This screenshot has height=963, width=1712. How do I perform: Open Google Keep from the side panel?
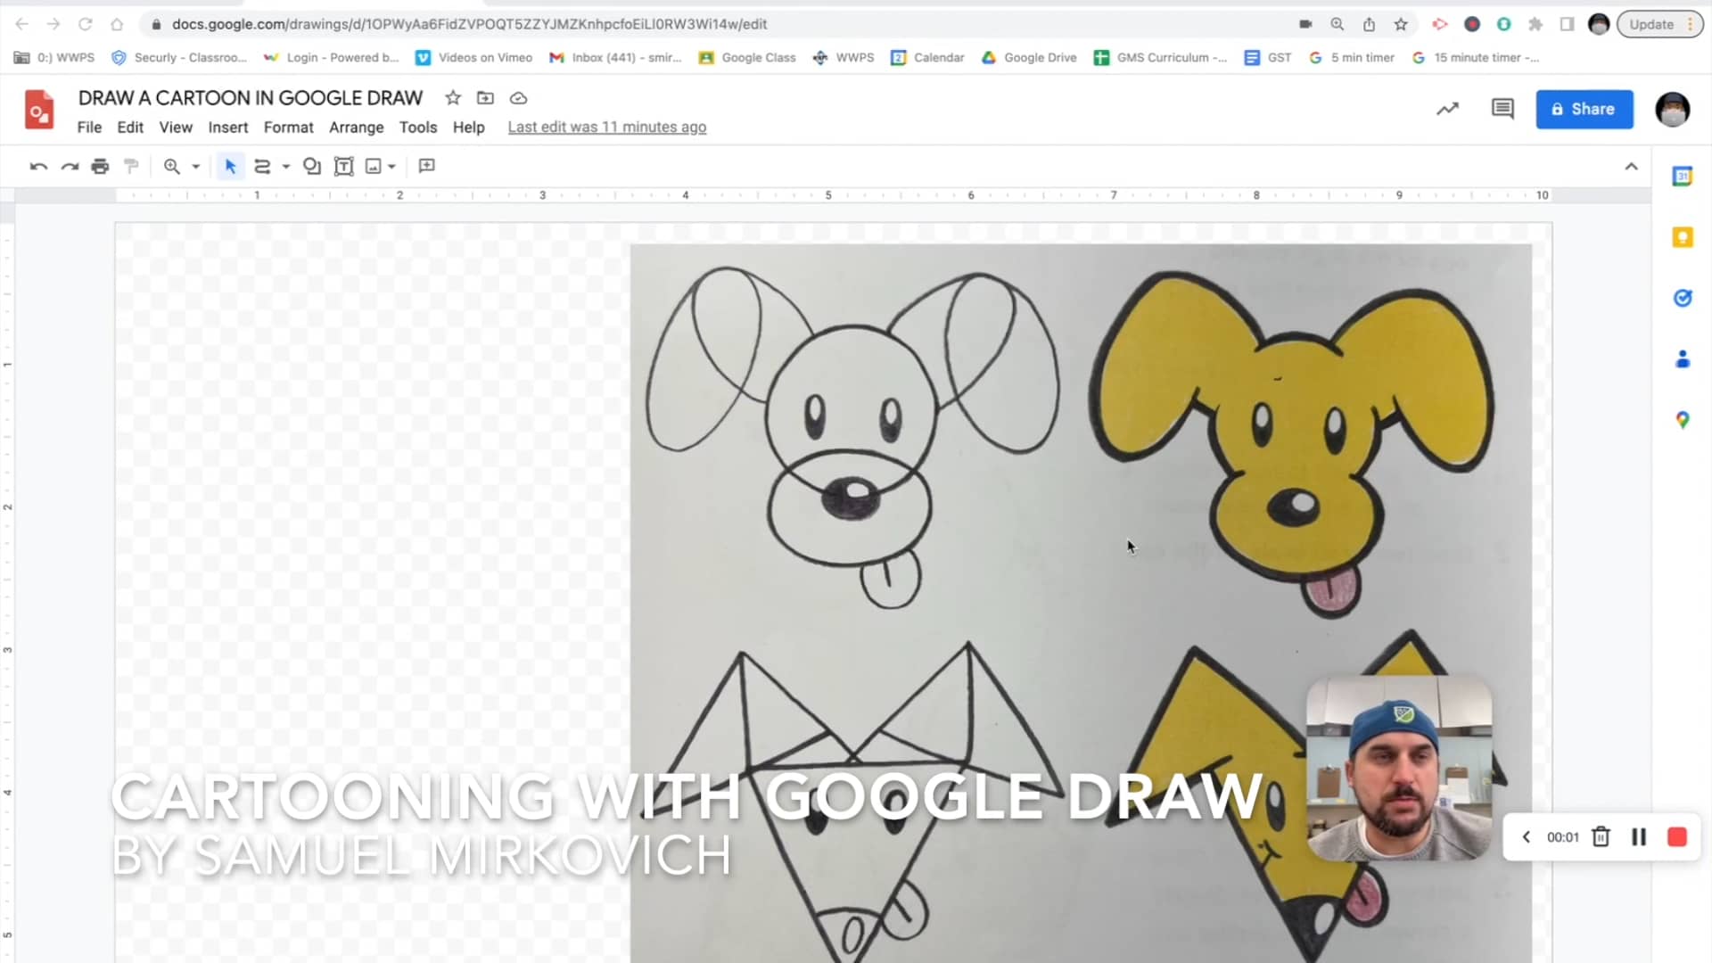[x=1683, y=237]
